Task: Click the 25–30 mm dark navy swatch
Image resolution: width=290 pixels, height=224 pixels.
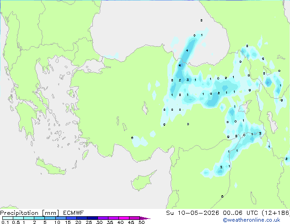Action: pyautogui.click(x=92, y=218)
